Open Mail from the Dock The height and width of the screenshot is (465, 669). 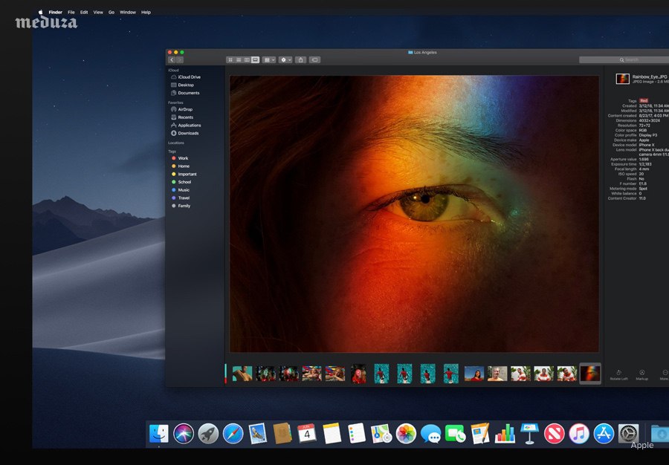click(258, 434)
